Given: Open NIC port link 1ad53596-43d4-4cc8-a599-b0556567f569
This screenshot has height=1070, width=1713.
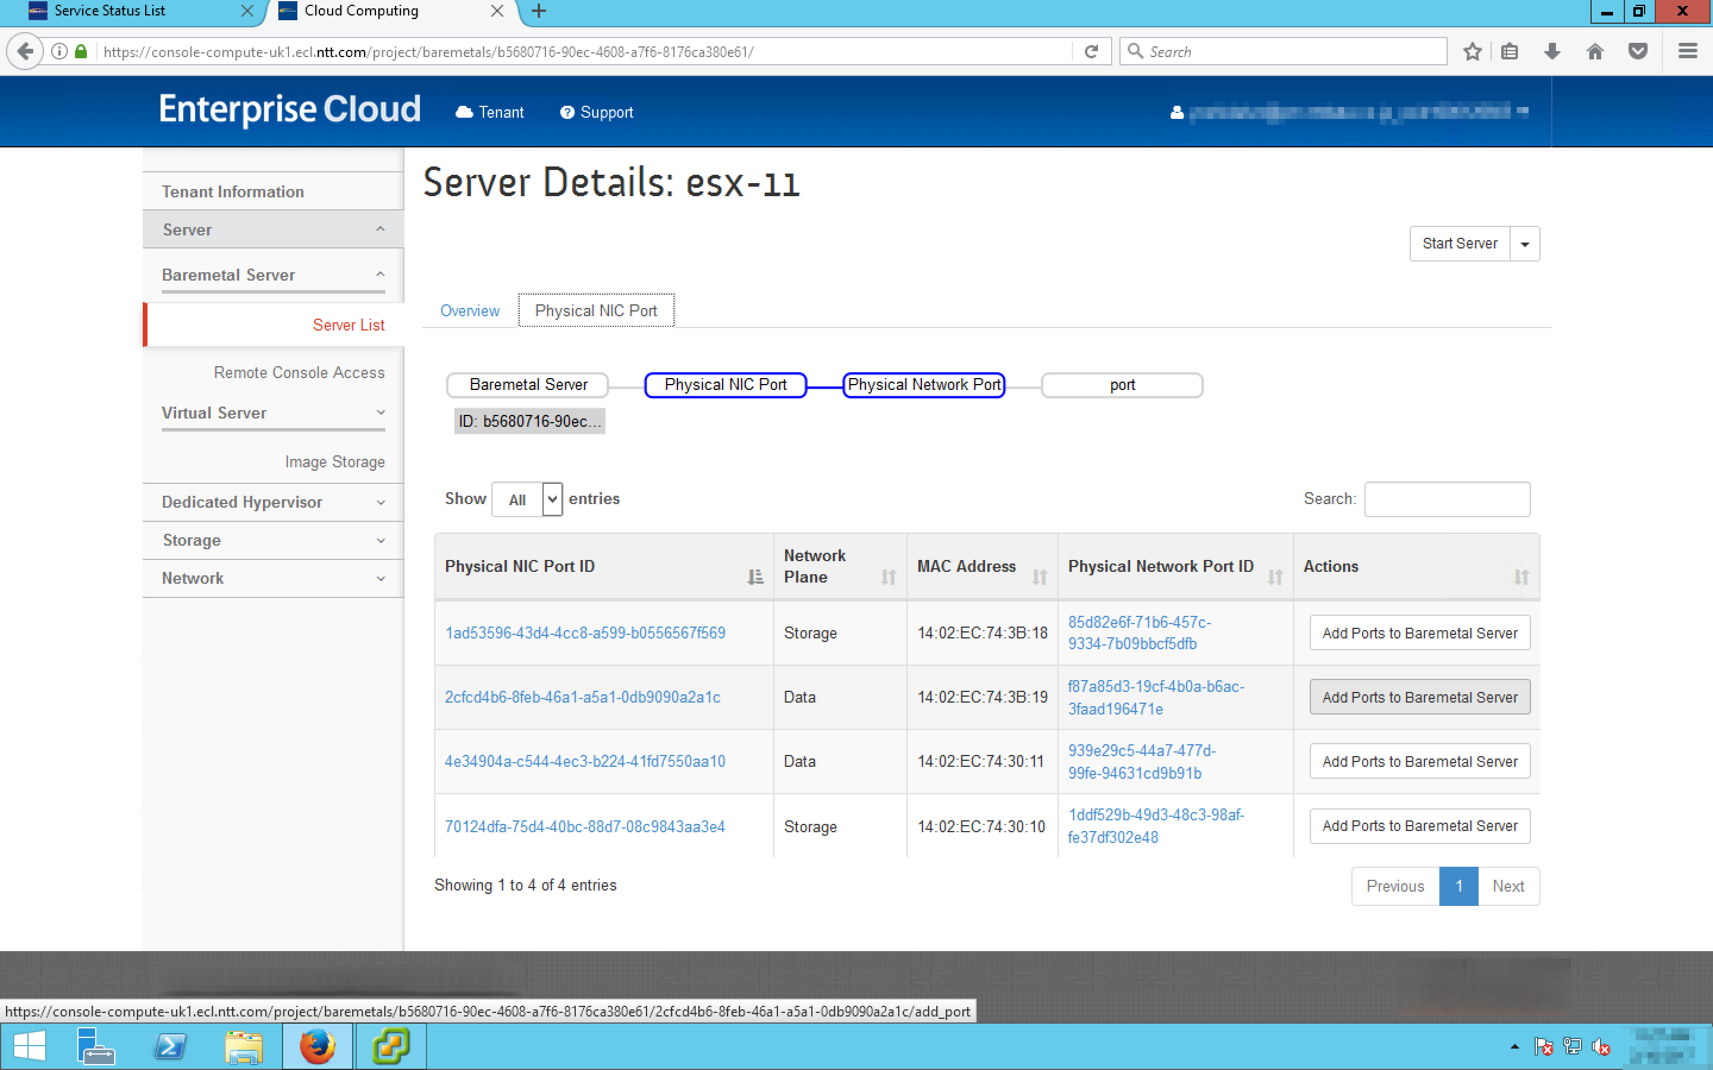Looking at the screenshot, I should (x=585, y=632).
